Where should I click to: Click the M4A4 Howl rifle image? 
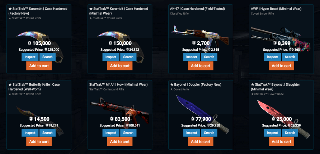[120, 112]
